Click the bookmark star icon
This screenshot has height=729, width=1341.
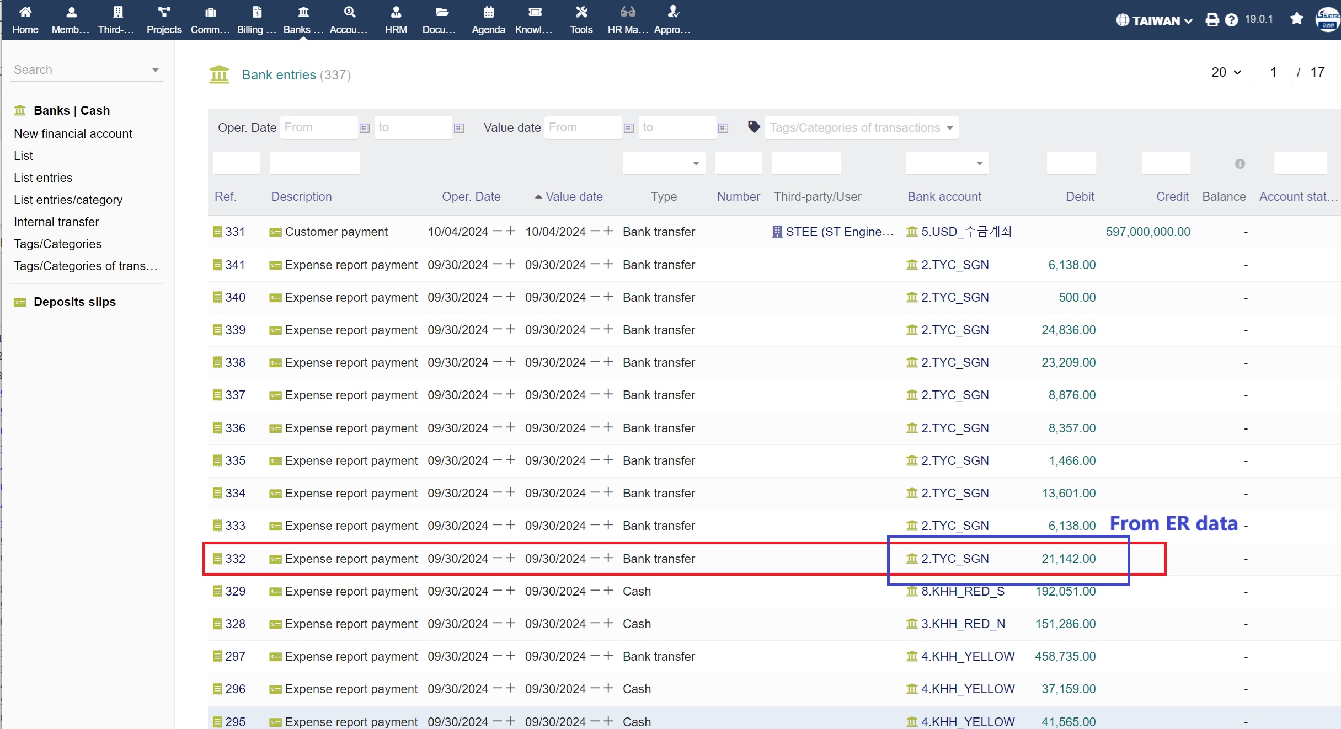(1296, 19)
